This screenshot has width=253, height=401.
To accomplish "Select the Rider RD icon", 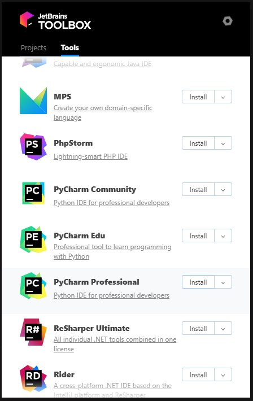I will click(33, 378).
